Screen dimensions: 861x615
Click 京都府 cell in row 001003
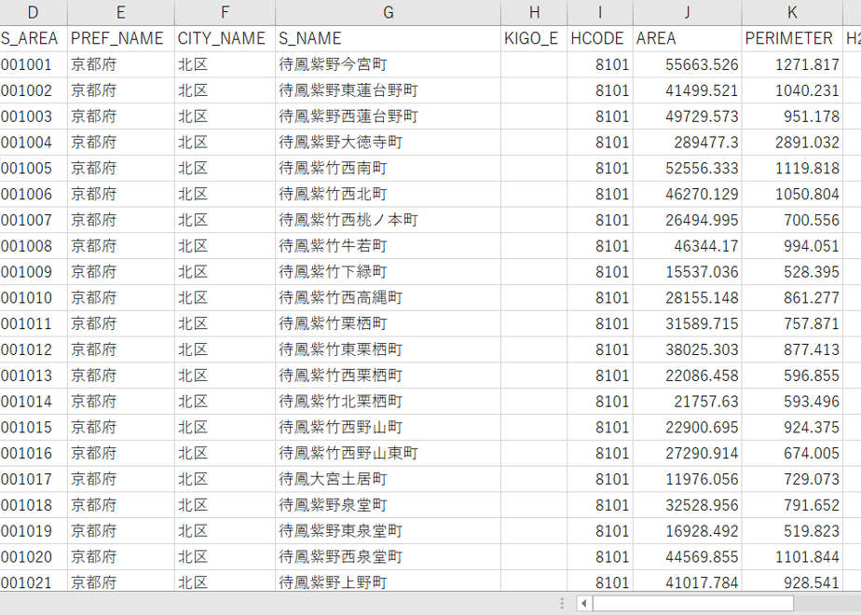[121, 116]
